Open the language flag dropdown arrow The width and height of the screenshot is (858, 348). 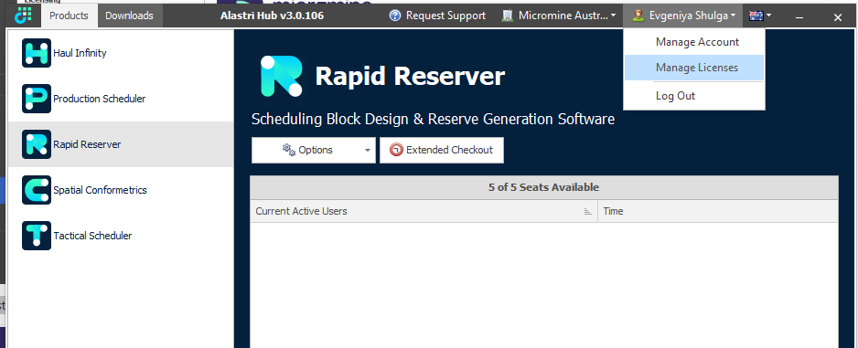tap(768, 16)
